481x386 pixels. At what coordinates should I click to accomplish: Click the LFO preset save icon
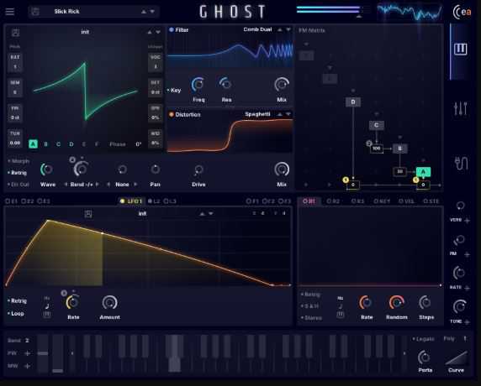pyautogui.click(x=88, y=214)
